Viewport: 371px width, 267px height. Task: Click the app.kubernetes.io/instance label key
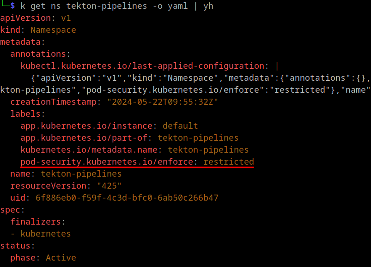click(x=86, y=126)
